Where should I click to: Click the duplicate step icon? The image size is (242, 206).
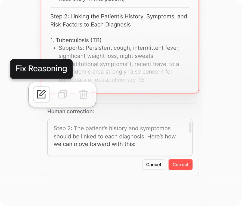coord(63,94)
